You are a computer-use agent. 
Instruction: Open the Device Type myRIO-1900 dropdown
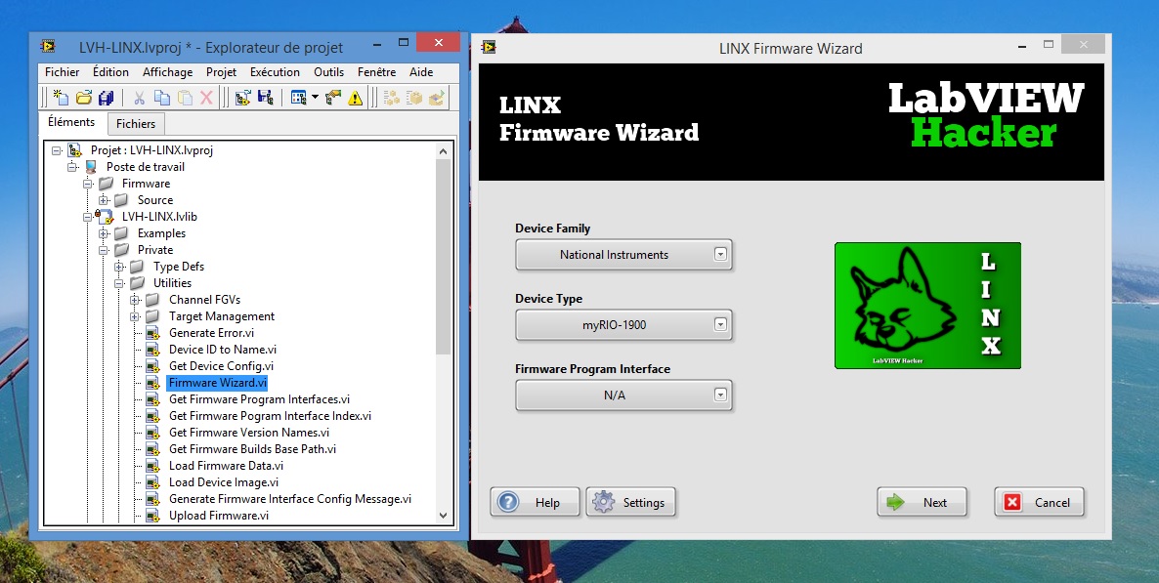click(x=623, y=325)
